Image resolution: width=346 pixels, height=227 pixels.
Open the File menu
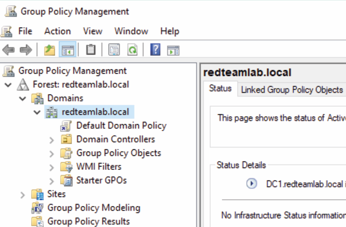(26, 31)
